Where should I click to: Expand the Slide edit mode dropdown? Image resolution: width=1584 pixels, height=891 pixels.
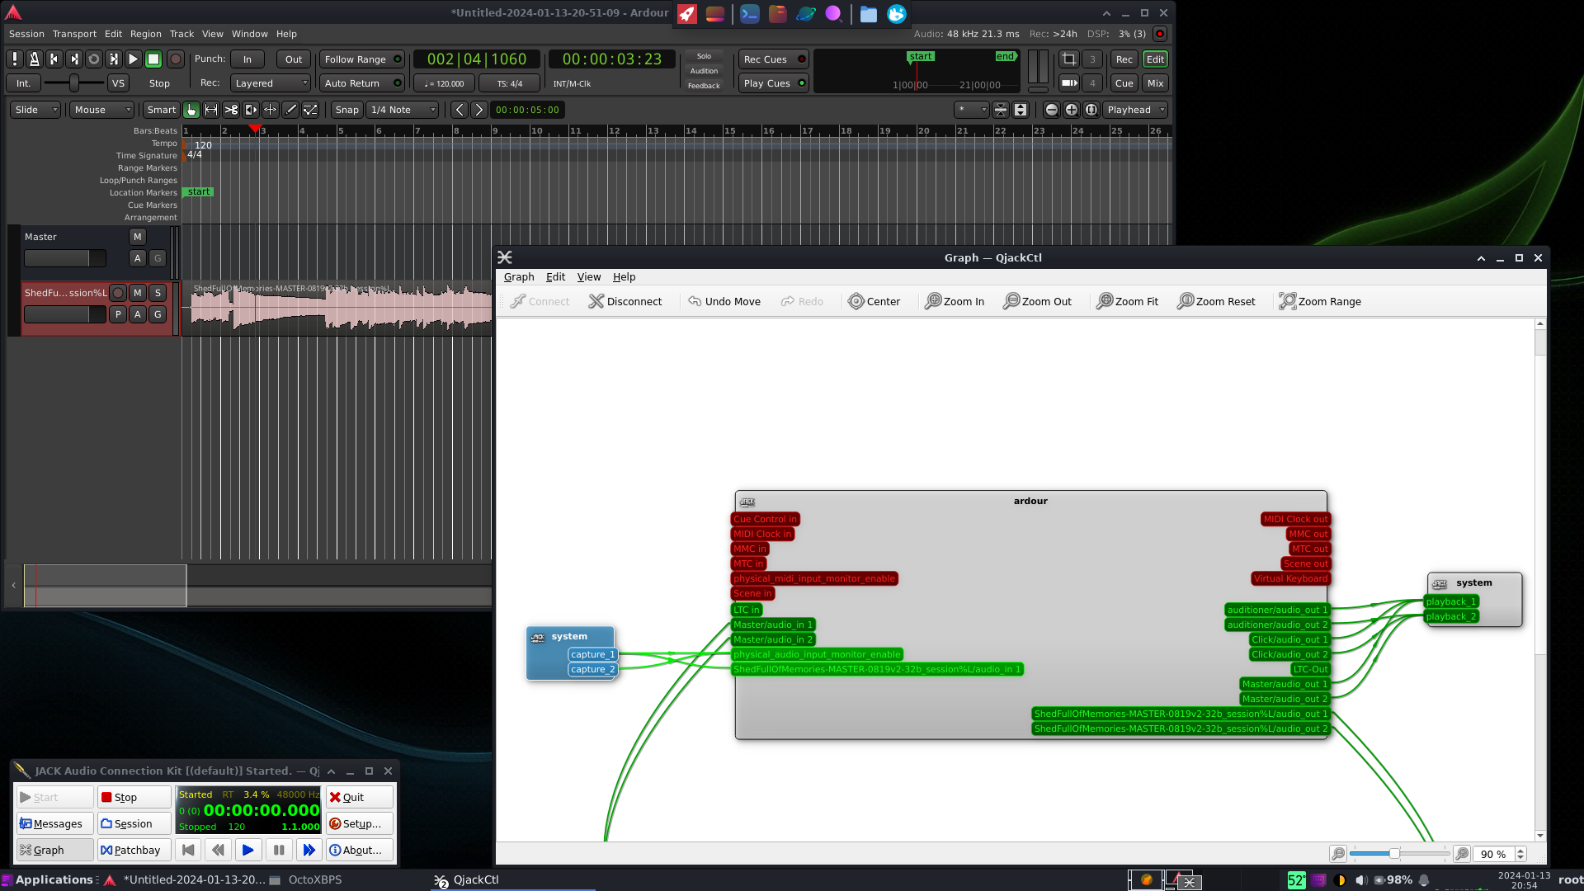point(35,110)
